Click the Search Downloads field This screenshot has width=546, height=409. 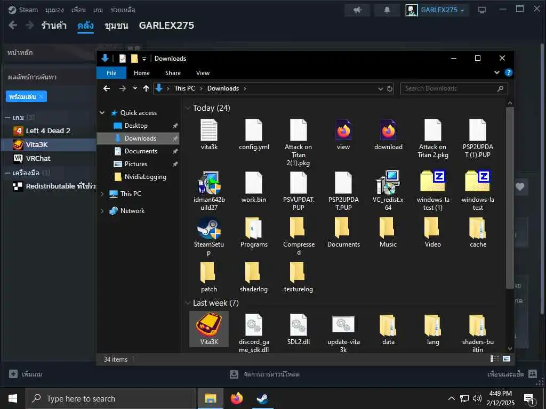(454, 88)
